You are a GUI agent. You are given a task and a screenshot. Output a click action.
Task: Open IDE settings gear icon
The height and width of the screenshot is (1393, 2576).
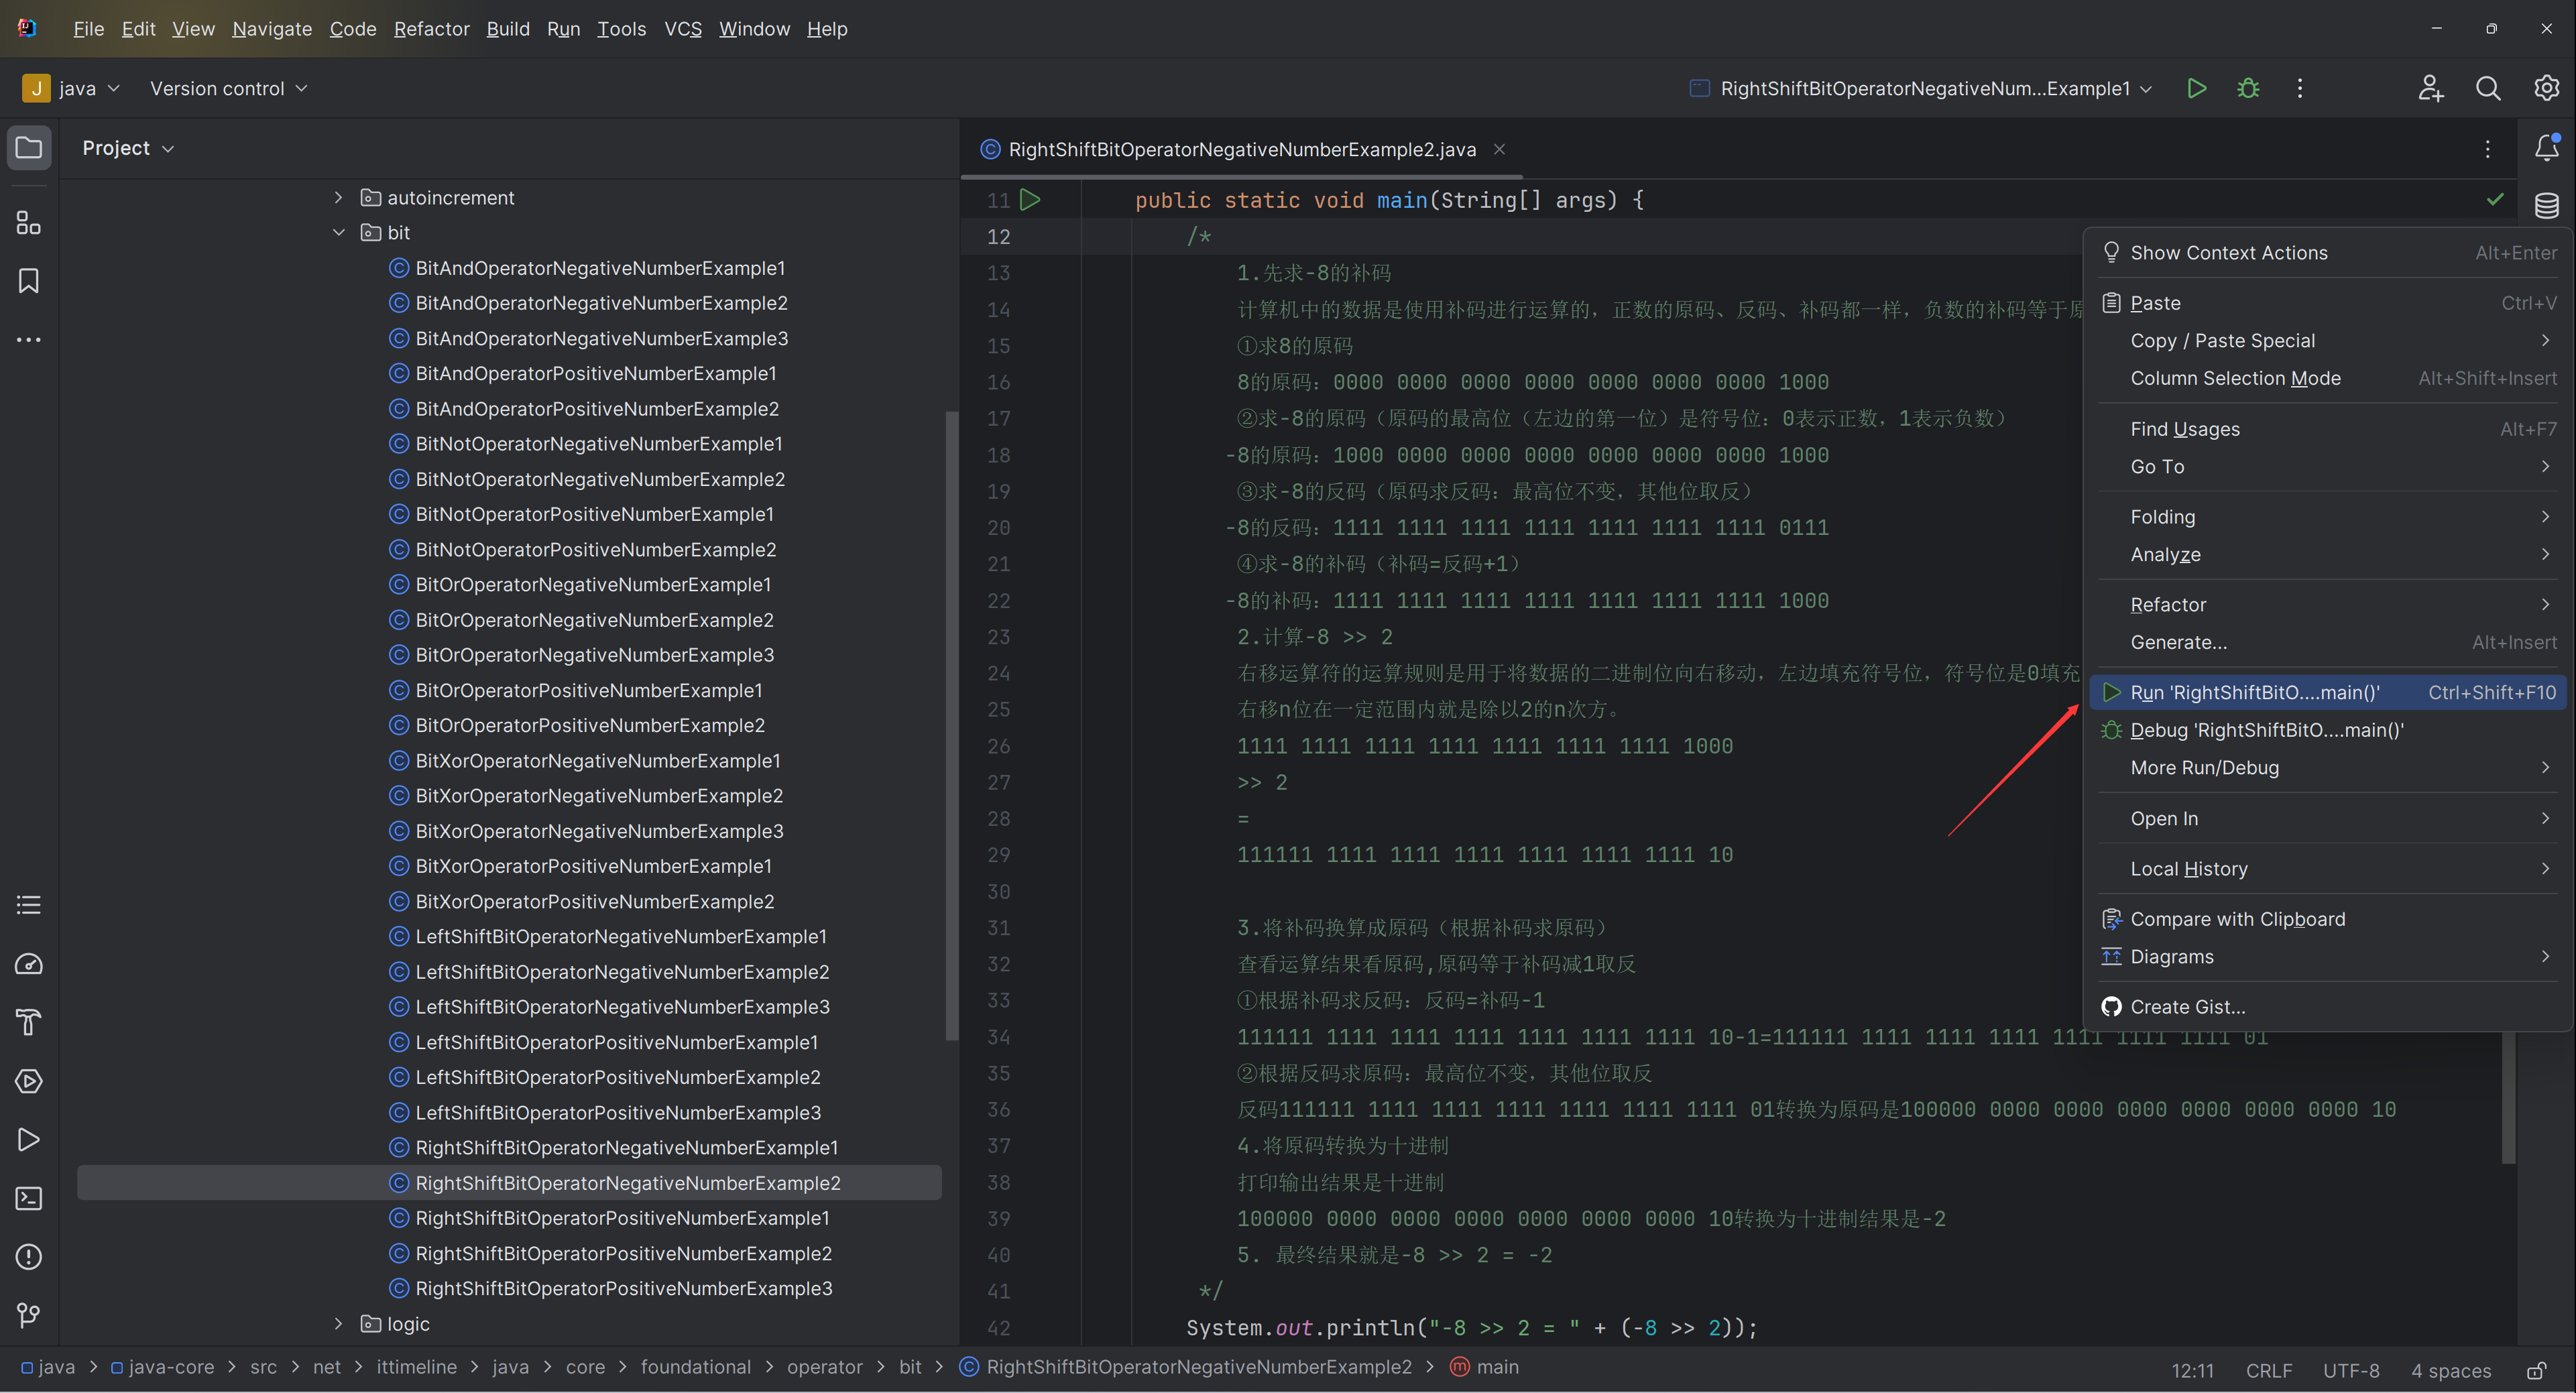(2546, 88)
